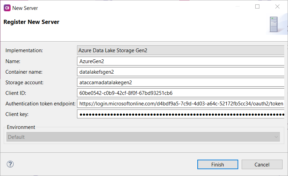Image resolution: width=288 pixels, height=176 pixels.
Task: Cancel the server registration
Action: (x=262, y=165)
